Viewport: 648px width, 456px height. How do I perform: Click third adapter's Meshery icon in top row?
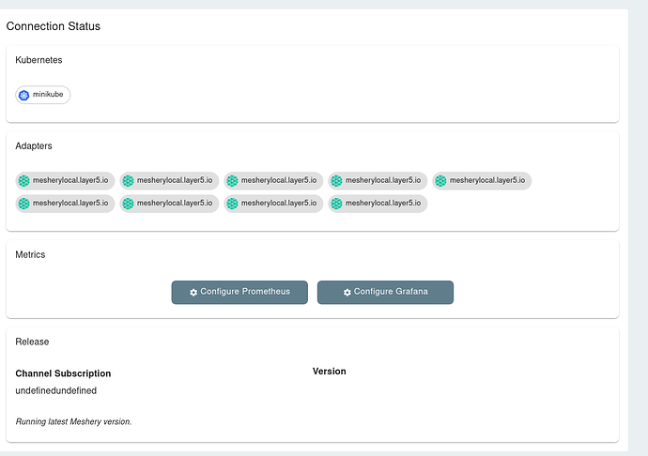tap(232, 180)
